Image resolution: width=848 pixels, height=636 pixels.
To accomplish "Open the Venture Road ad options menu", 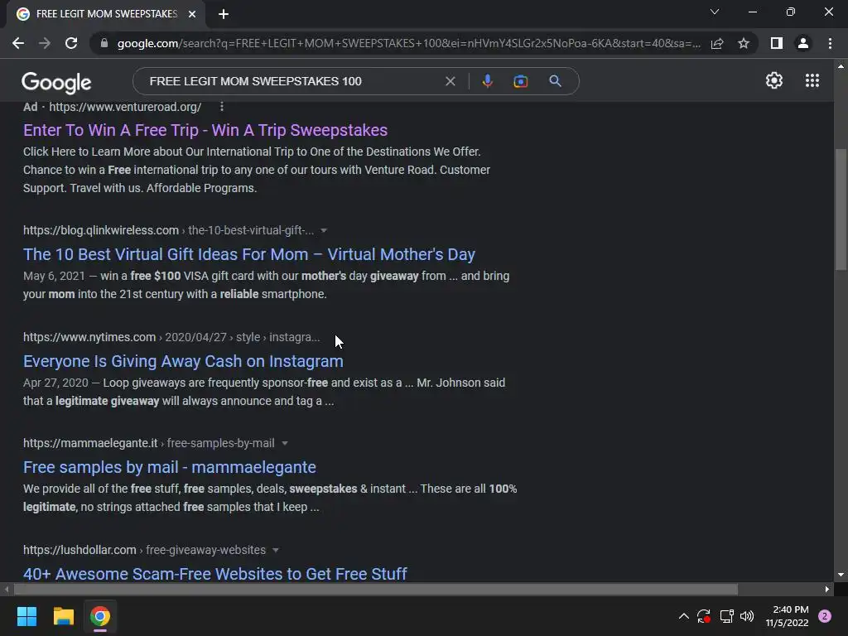I will point(222,107).
